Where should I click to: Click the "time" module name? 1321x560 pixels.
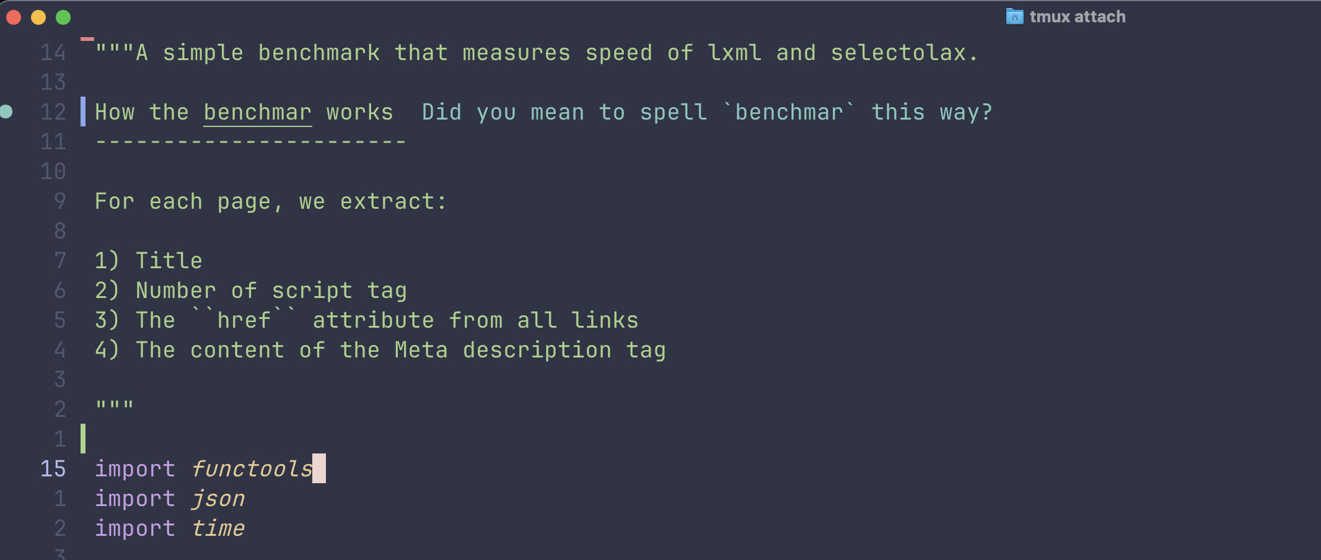pyautogui.click(x=217, y=528)
